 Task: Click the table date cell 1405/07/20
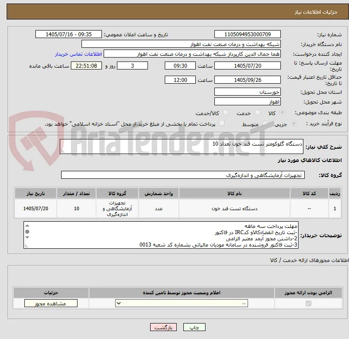click(35, 208)
